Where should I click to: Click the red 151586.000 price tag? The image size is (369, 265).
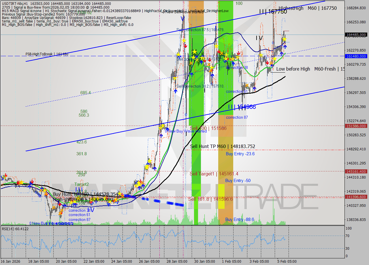[x=356, y=126]
